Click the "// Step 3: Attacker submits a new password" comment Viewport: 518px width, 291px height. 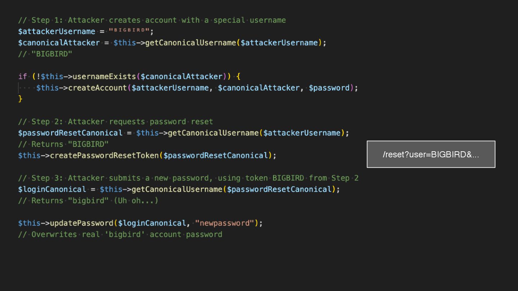coord(188,178)
